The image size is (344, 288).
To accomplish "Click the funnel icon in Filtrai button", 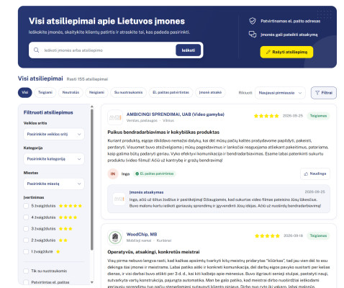I will tap(317, 93).
